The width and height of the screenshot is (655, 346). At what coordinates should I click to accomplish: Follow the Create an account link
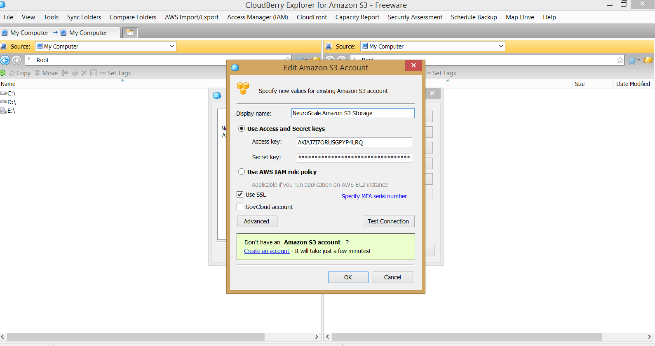[x=267, y=251]
